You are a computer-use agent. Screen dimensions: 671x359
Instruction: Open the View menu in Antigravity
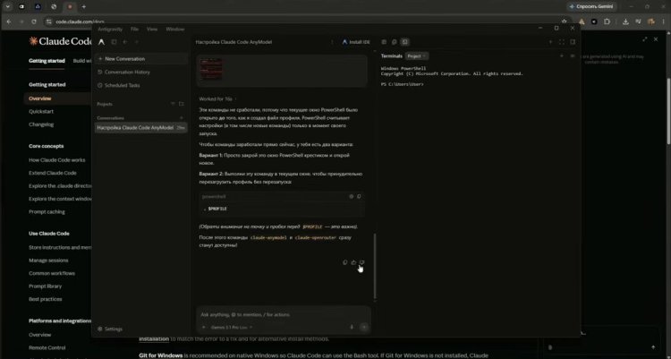click(x=152, y=30)
